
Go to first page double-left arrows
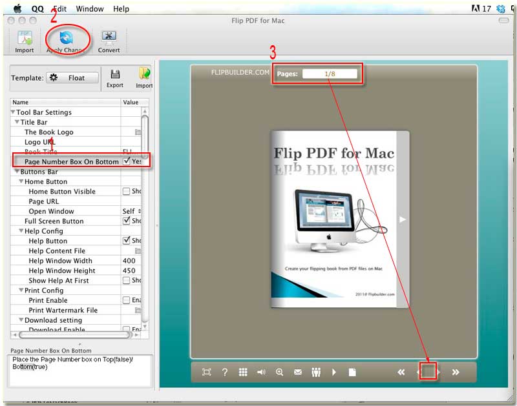coord(401,372)
